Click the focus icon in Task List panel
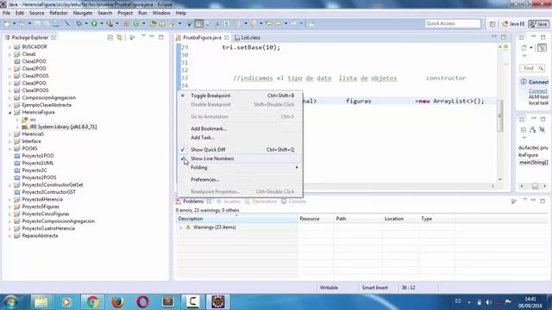This screenshot has width=552, height=310. coord(543,48)
